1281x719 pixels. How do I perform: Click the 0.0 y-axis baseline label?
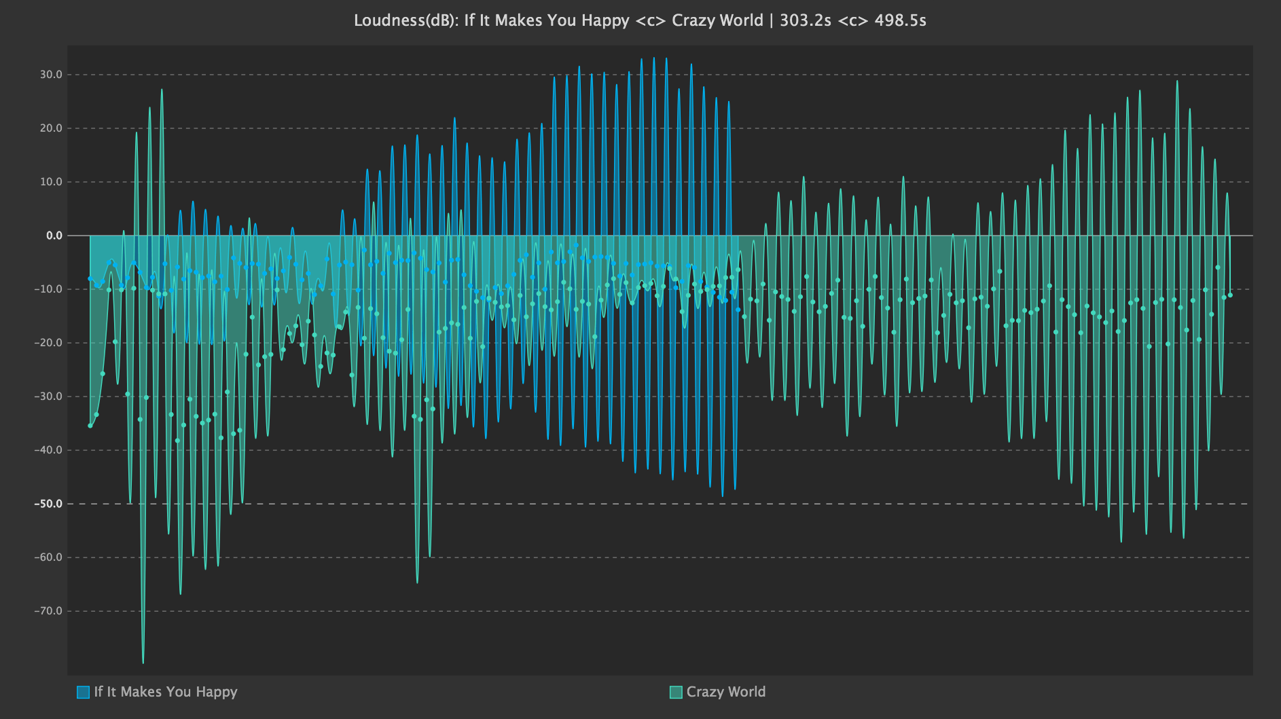click(x=54, y=236)
